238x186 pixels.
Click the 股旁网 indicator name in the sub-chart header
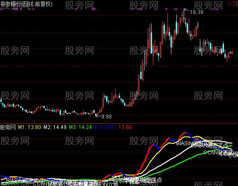(x=8, y=127)
